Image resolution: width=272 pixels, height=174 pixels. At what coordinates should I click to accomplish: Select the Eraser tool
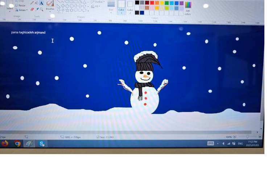click(x=32, y=9)
